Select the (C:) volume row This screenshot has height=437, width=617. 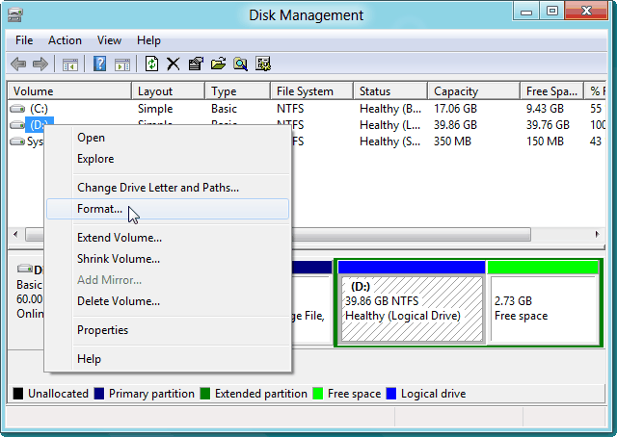pyautogui.click(x=307, y=109)
